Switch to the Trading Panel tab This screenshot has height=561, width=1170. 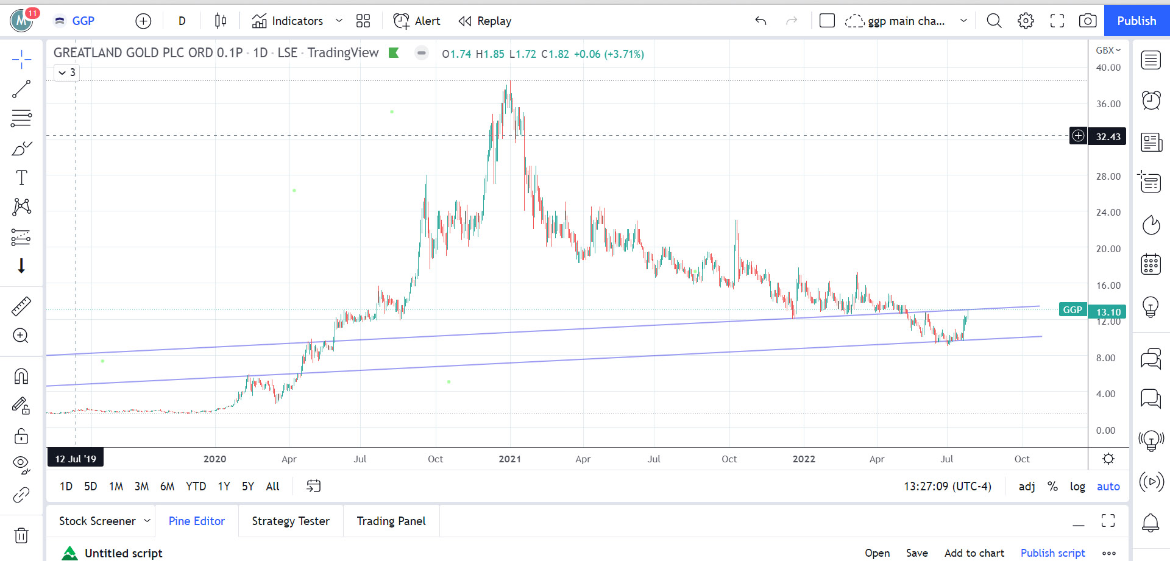(x=391, y=521)
